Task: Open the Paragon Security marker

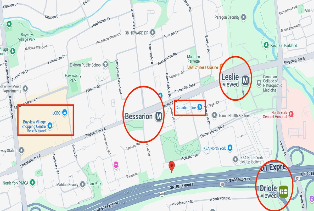Action: click(244, 17)
